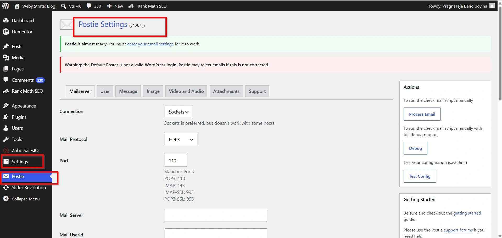Open the New content menu
502x238 pixels.
click(x=115, y=6)
